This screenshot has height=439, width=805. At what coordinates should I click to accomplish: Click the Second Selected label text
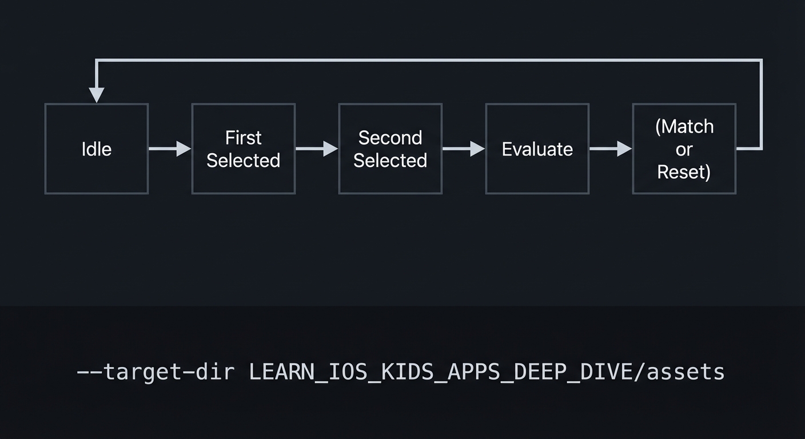(390, 149)
